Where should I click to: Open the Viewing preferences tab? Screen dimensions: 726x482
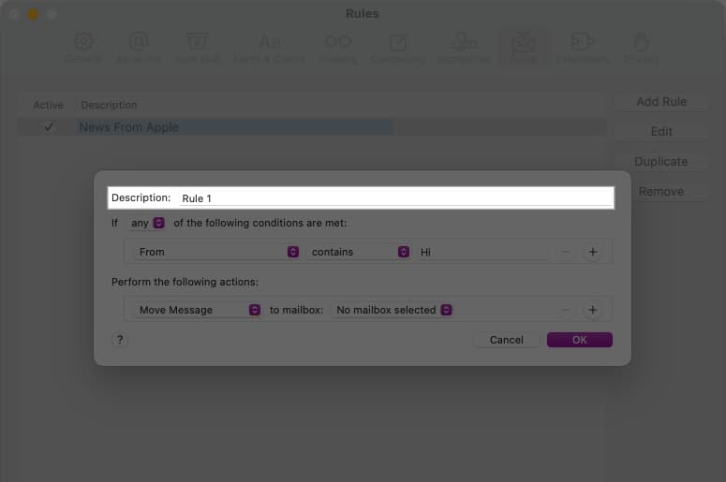338,48
